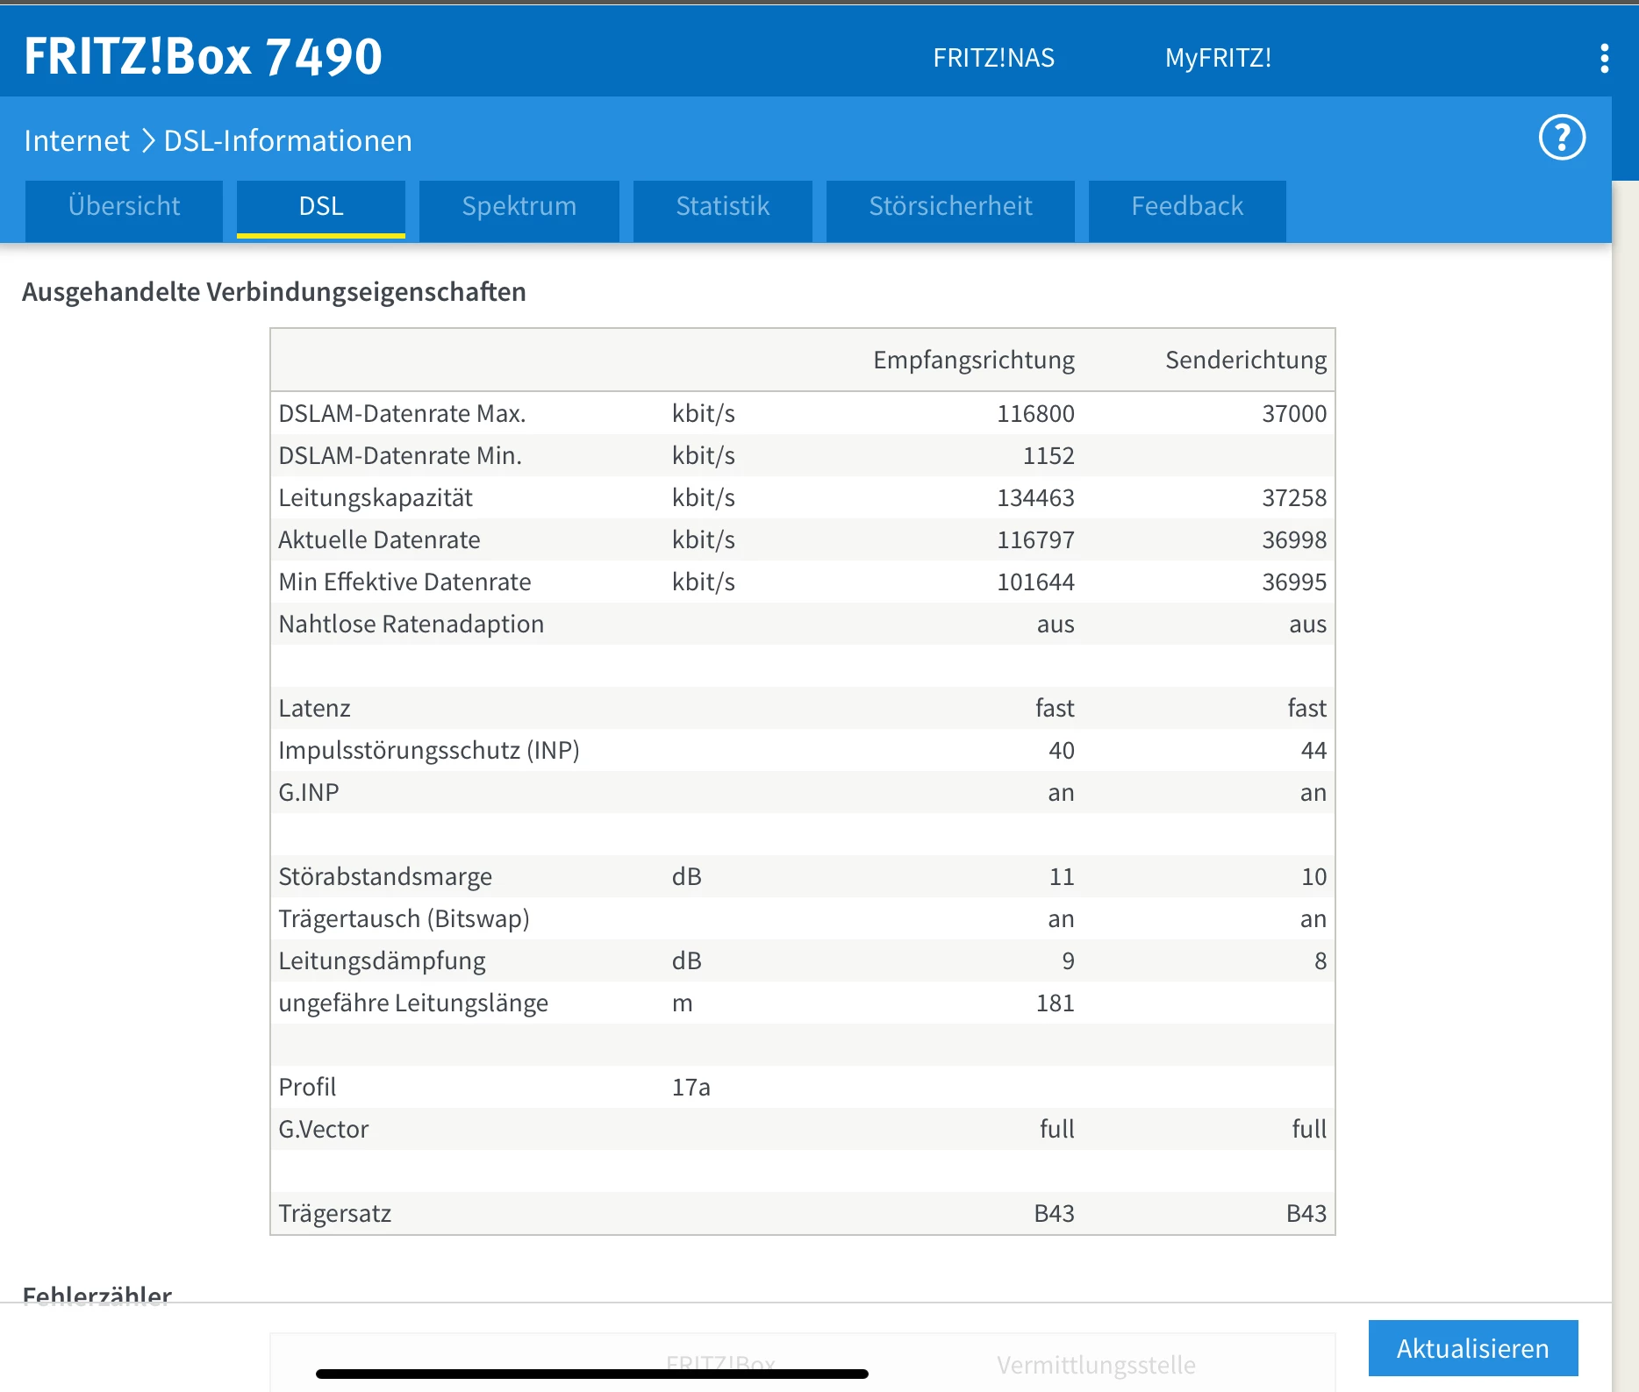
Task: Click the Störabstandsmarge row label
Action: [385, 876]
